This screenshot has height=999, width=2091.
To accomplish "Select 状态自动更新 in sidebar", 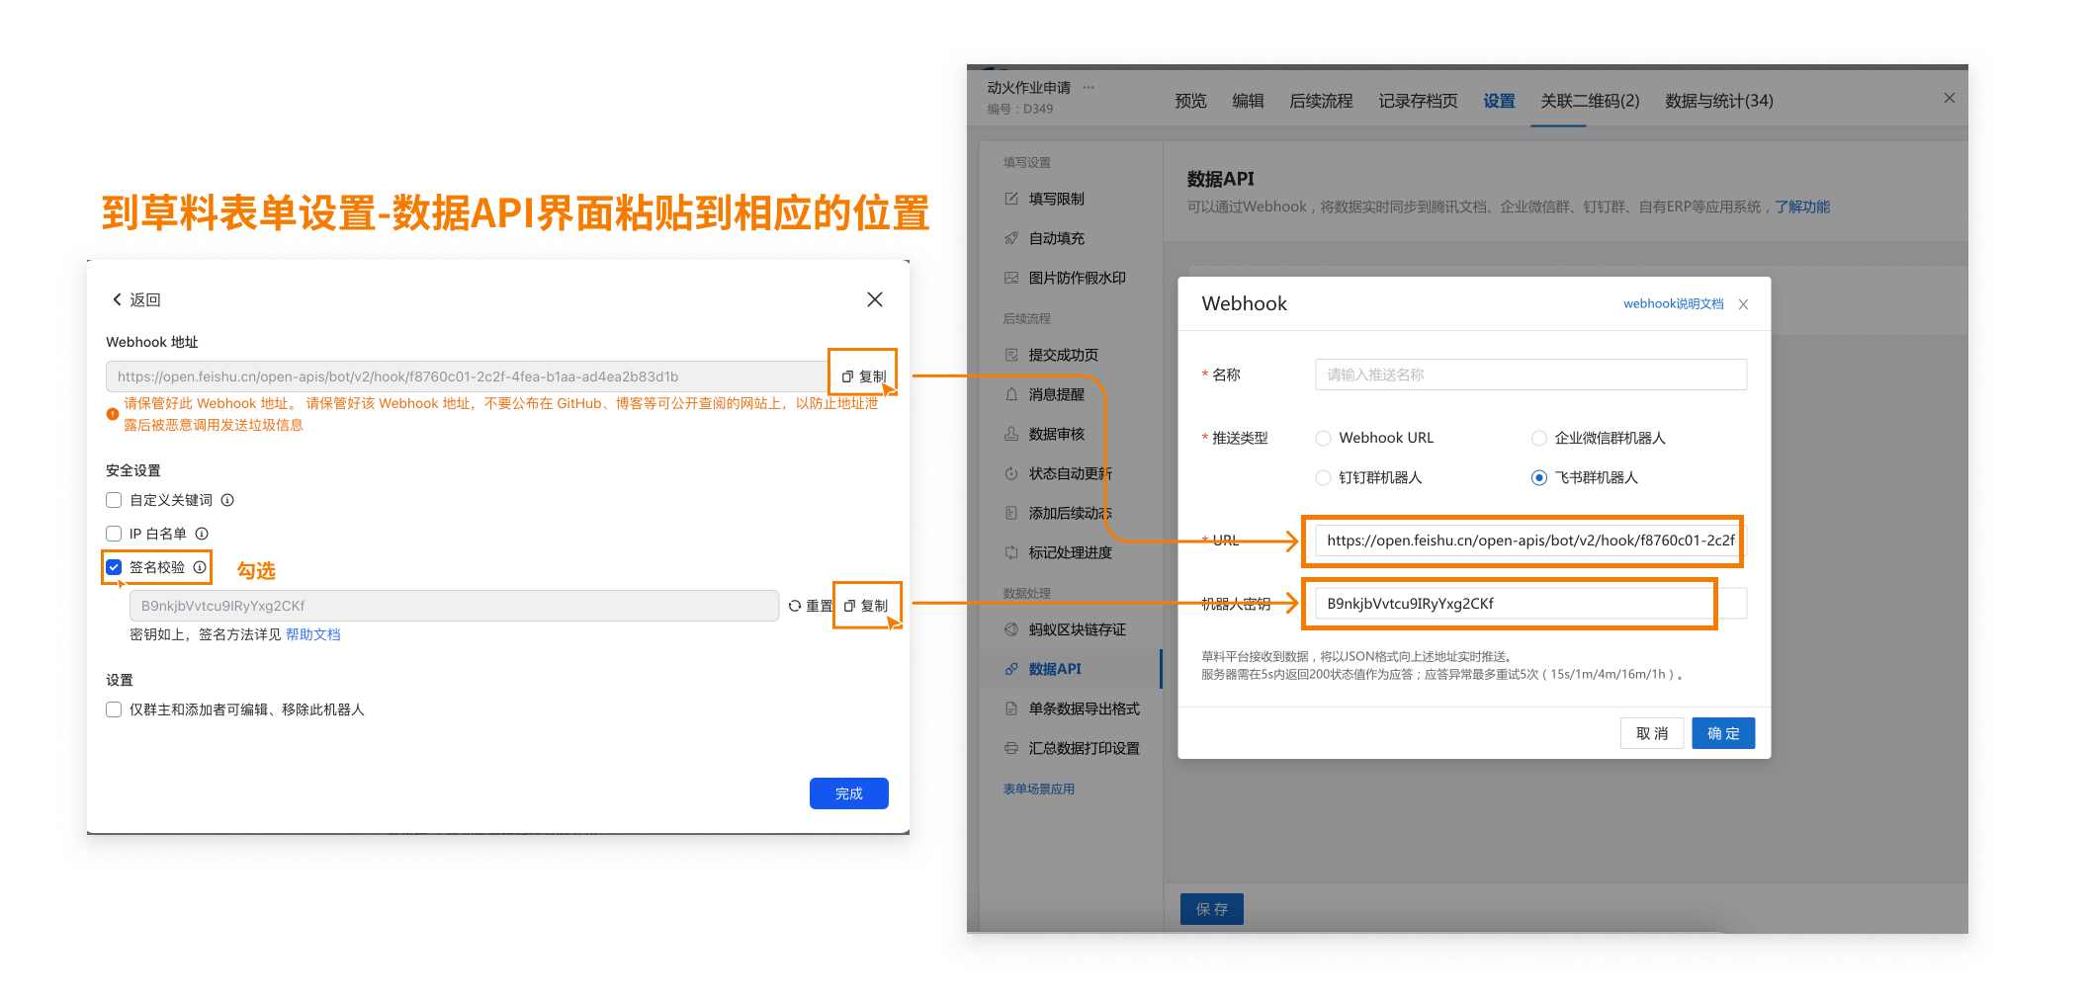I will 1066,473.
